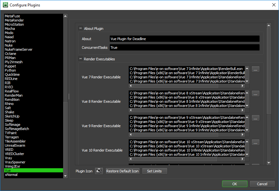Screen dimensions: 279x191
Task: Select Naiad in the plugin list
Action: point(34,37)
